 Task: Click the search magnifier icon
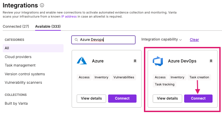click(76, 39)
